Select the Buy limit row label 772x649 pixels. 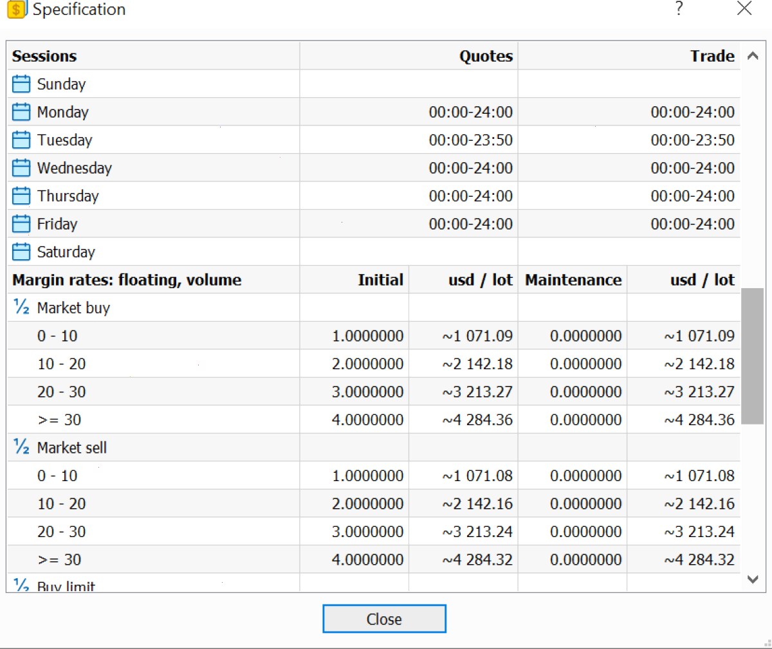point(66,586)
